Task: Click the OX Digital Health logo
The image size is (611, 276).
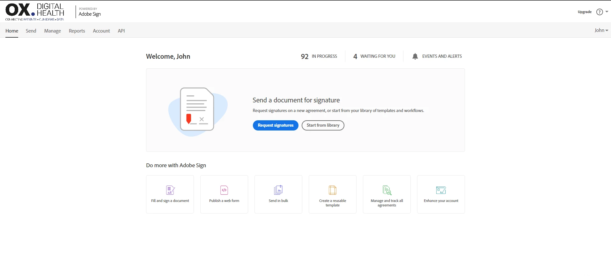Action: [35, 12]
